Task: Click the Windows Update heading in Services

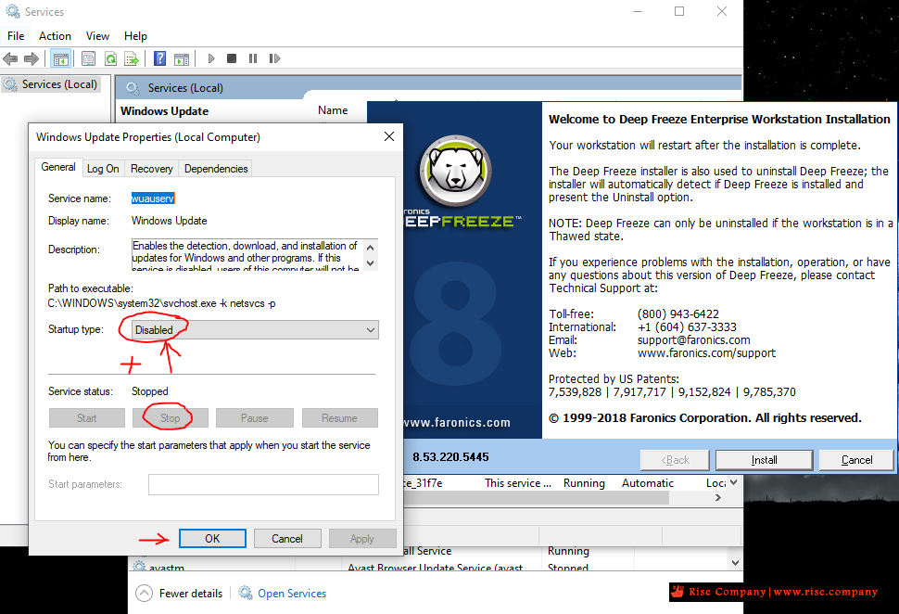Action: 165,111
